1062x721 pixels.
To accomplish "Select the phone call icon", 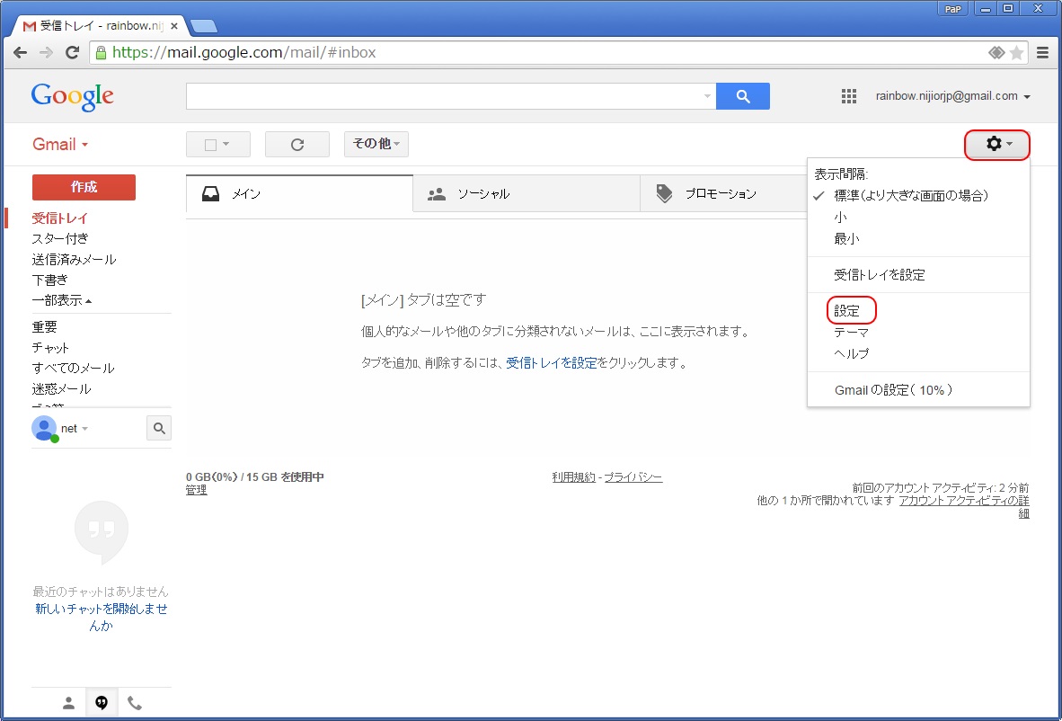I will [135, 703].
